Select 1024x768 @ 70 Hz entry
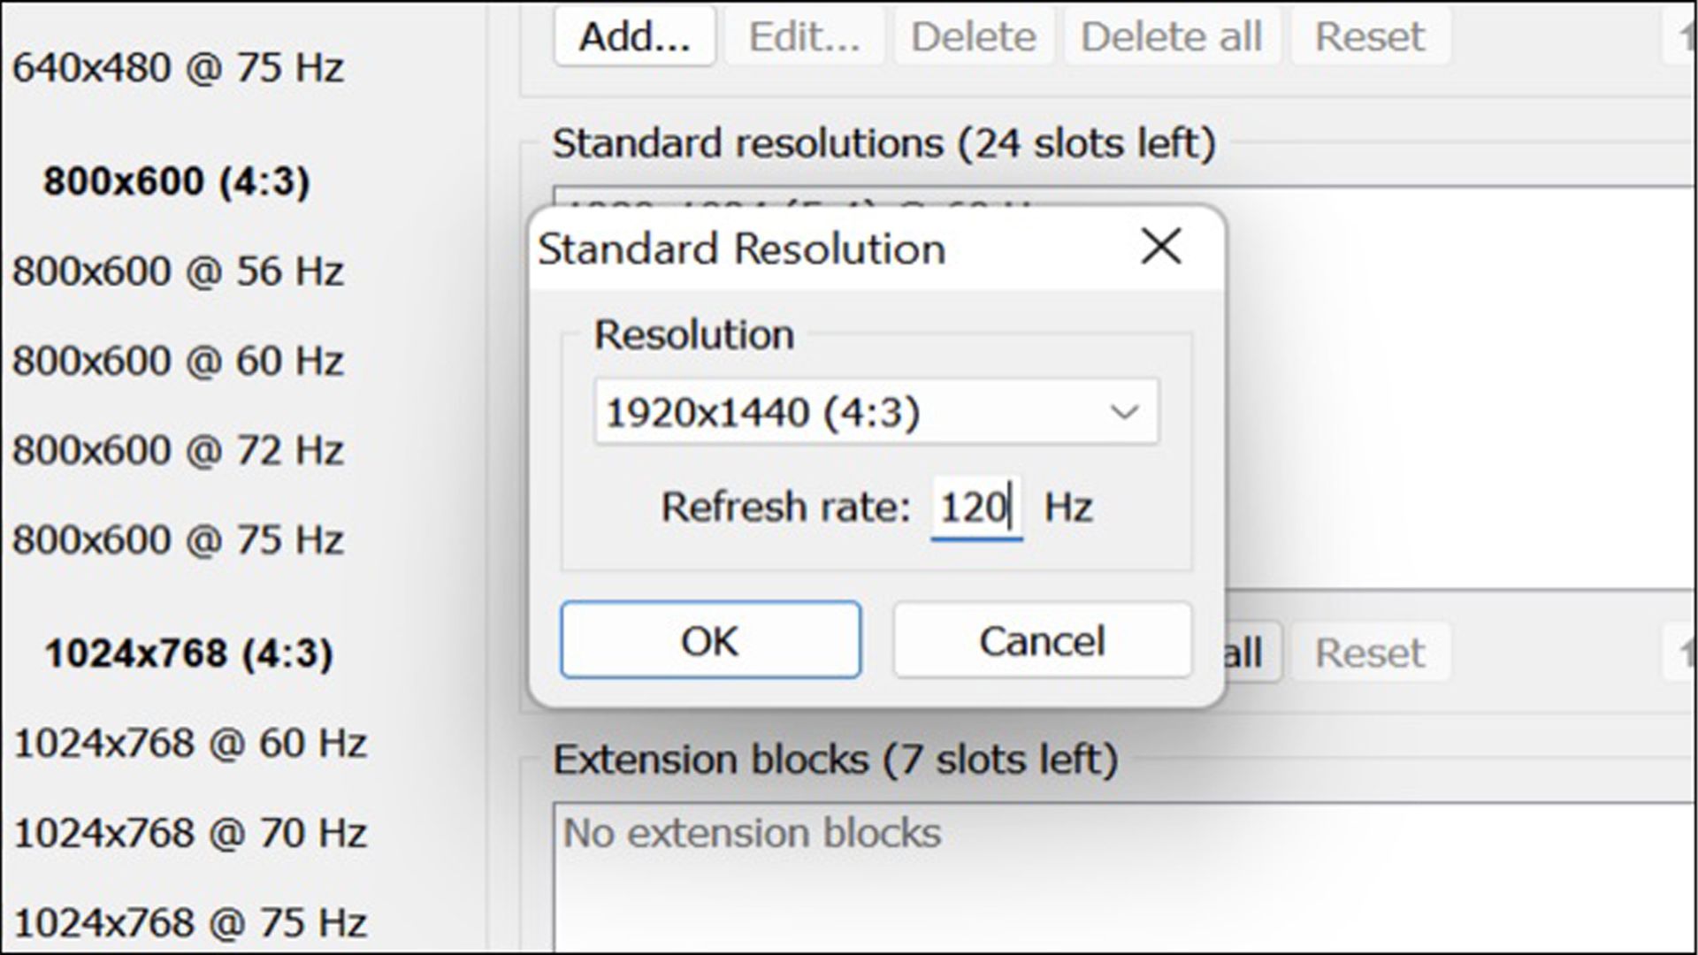 pos(193,831)
